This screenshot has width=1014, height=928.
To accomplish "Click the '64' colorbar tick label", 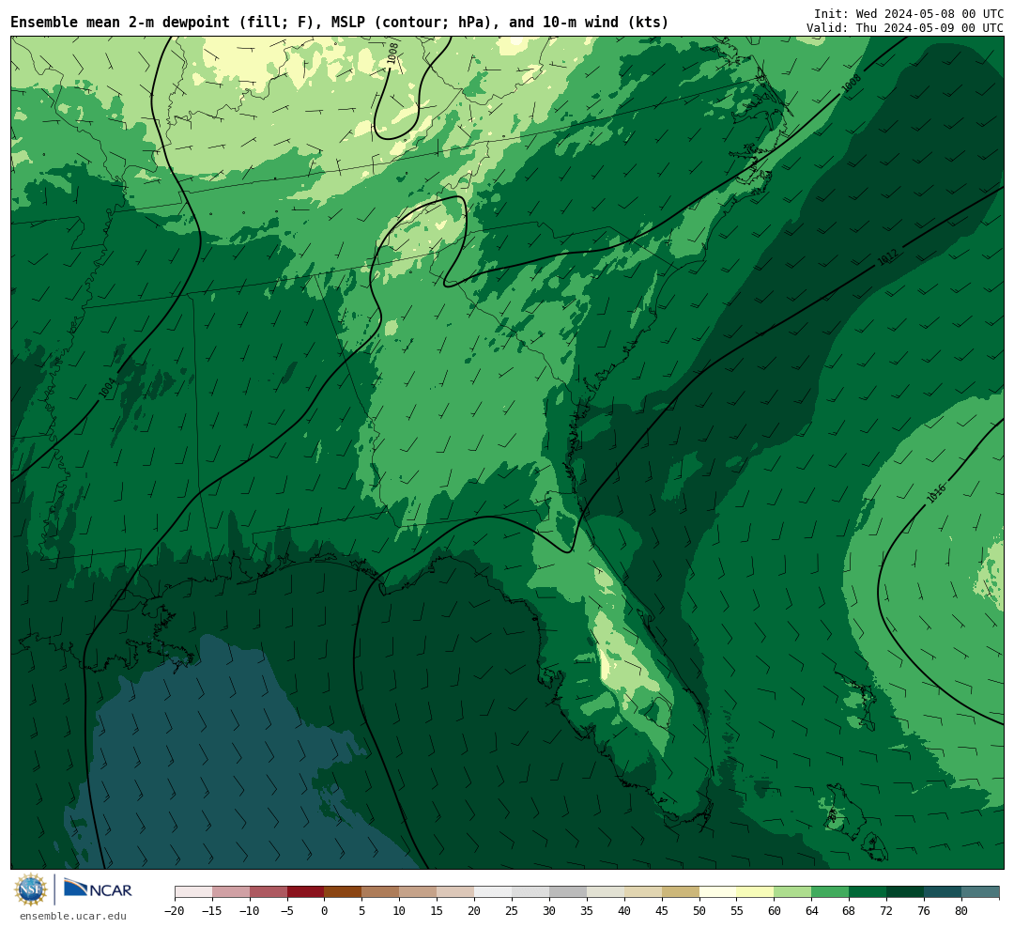I will pos(811,910).
